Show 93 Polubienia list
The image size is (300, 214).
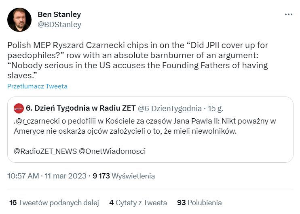199,203
